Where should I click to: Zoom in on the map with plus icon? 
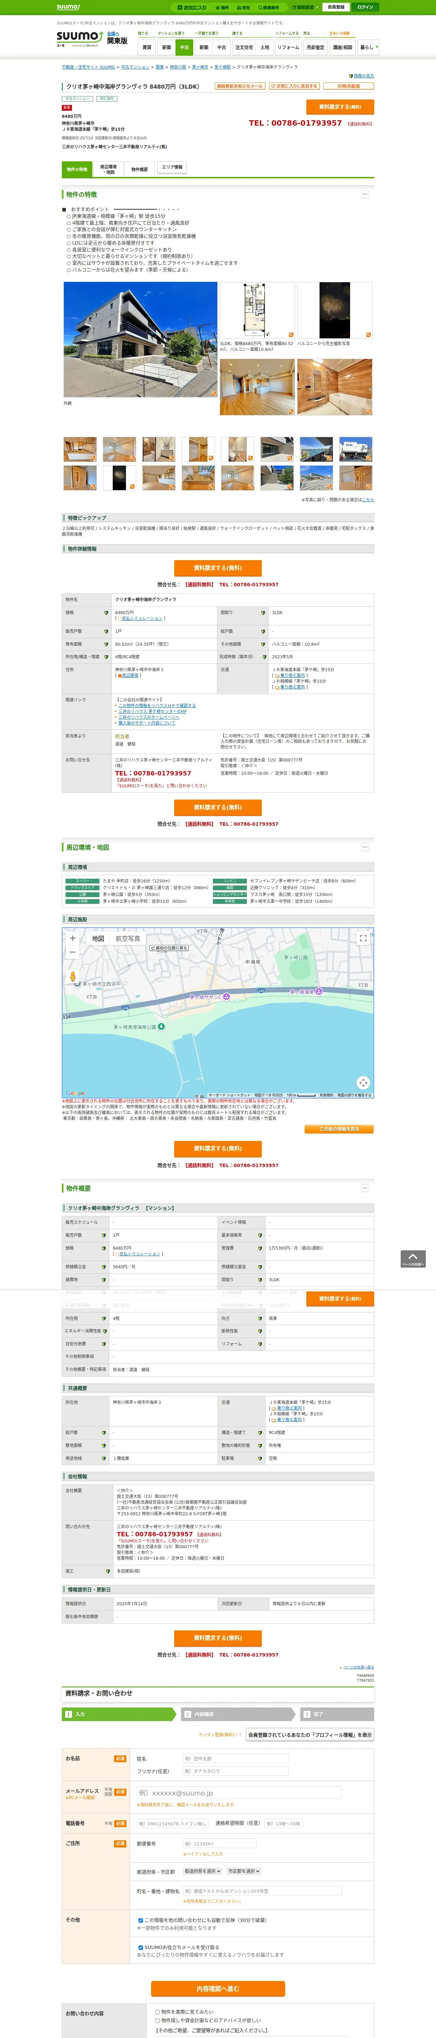click(73, 937)
